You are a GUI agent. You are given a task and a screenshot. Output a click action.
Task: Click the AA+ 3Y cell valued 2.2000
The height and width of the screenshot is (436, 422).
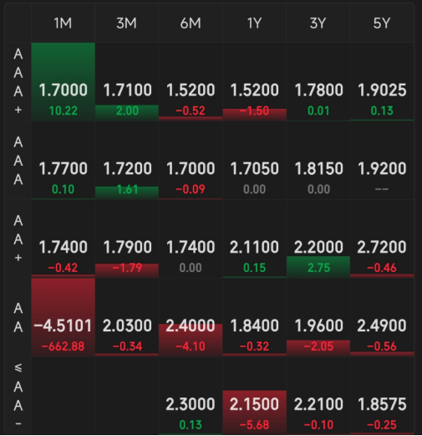pos(318,239)
